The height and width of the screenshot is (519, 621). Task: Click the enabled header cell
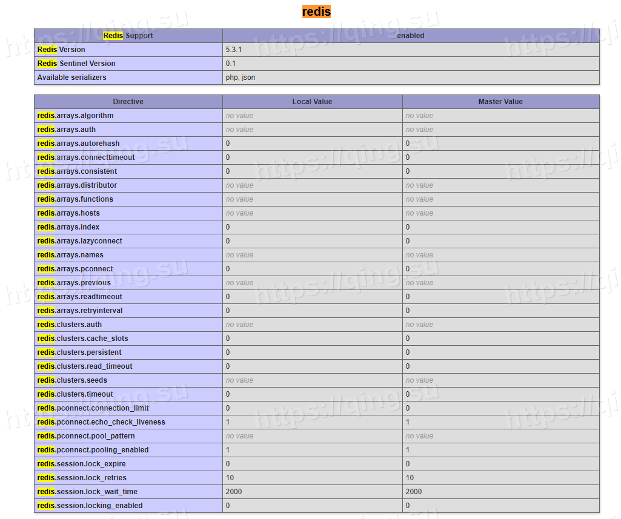(x=411, y=36)
